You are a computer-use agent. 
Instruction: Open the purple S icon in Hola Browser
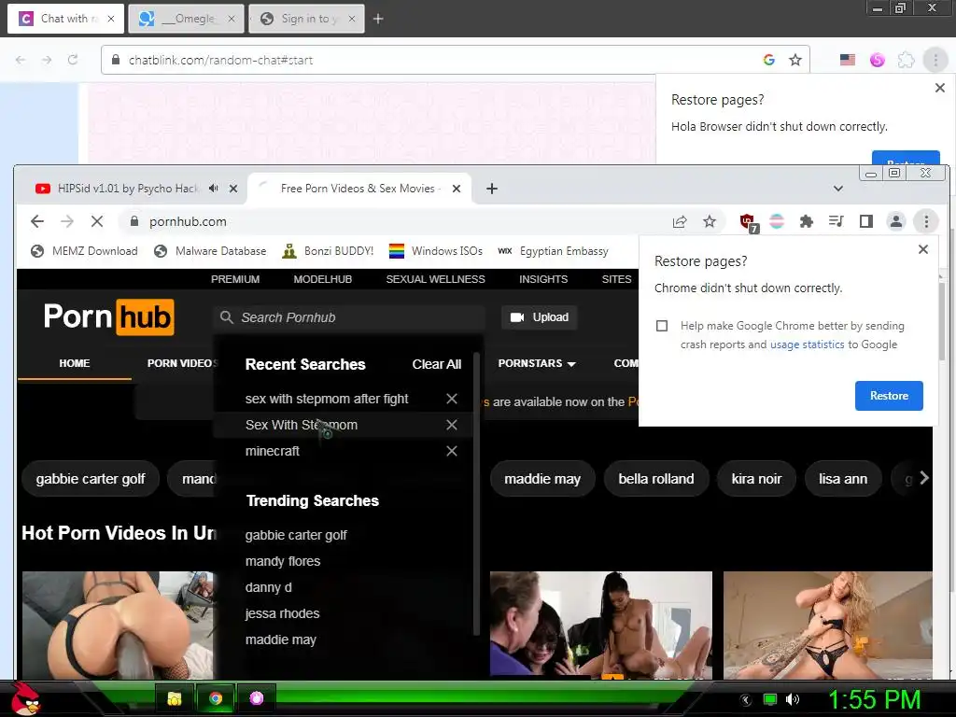(877, 60)
